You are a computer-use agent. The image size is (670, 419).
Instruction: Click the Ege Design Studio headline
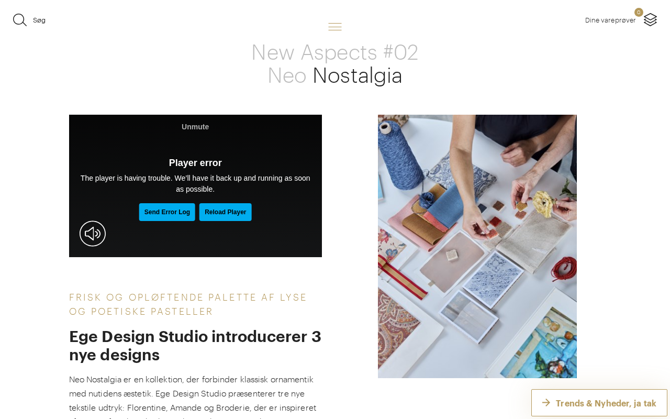pyautogui.click(x=195, y=346)
